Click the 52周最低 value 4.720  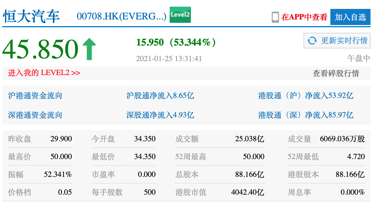tap(356, 157)
